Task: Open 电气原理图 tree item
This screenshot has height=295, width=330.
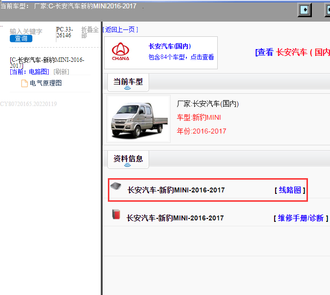Action: pos(46,83)
